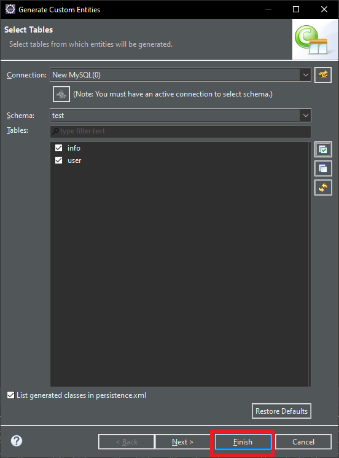
Task: Select all tables with the check-all icon
Action: 323,149
